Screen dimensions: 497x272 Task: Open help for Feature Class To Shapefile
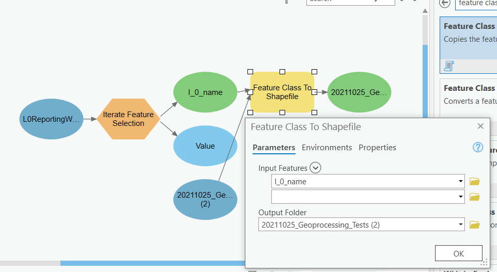click(478, 148)
